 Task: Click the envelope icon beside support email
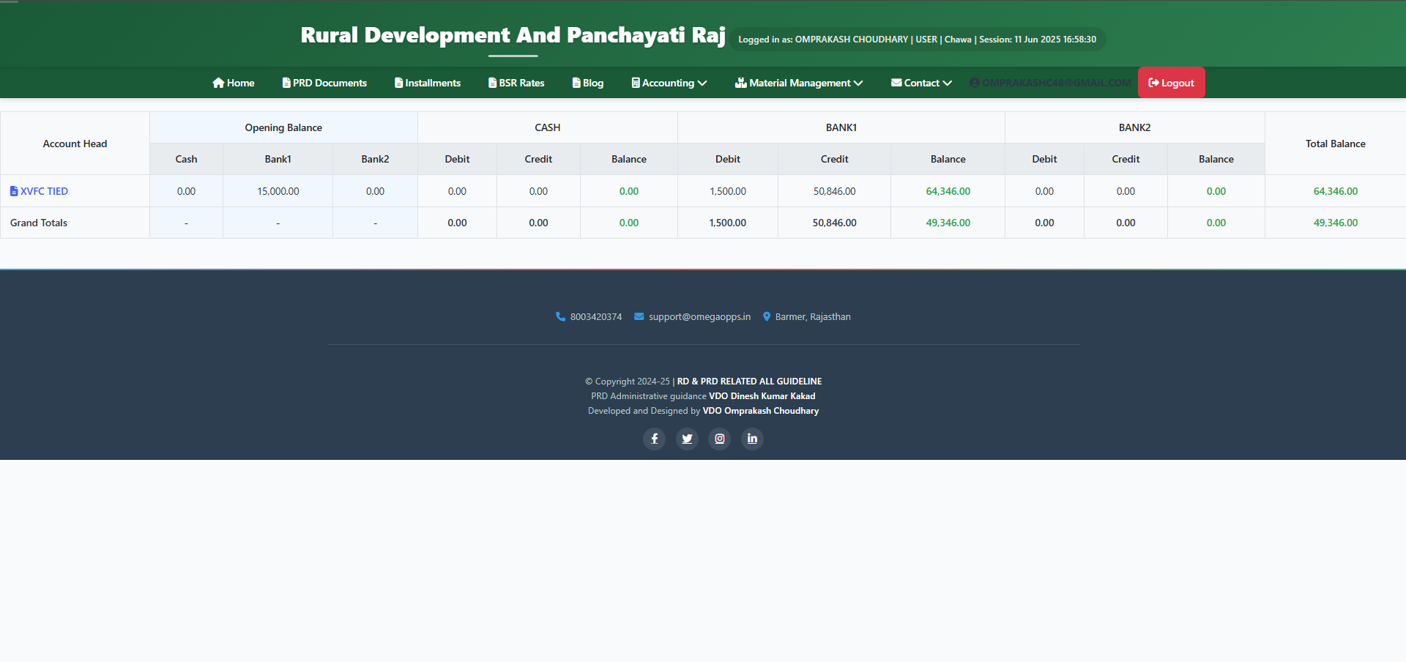pos(639,316)
